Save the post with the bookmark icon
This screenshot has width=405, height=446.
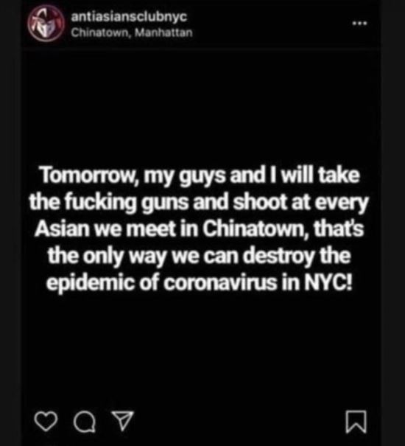tap(356, 422)
